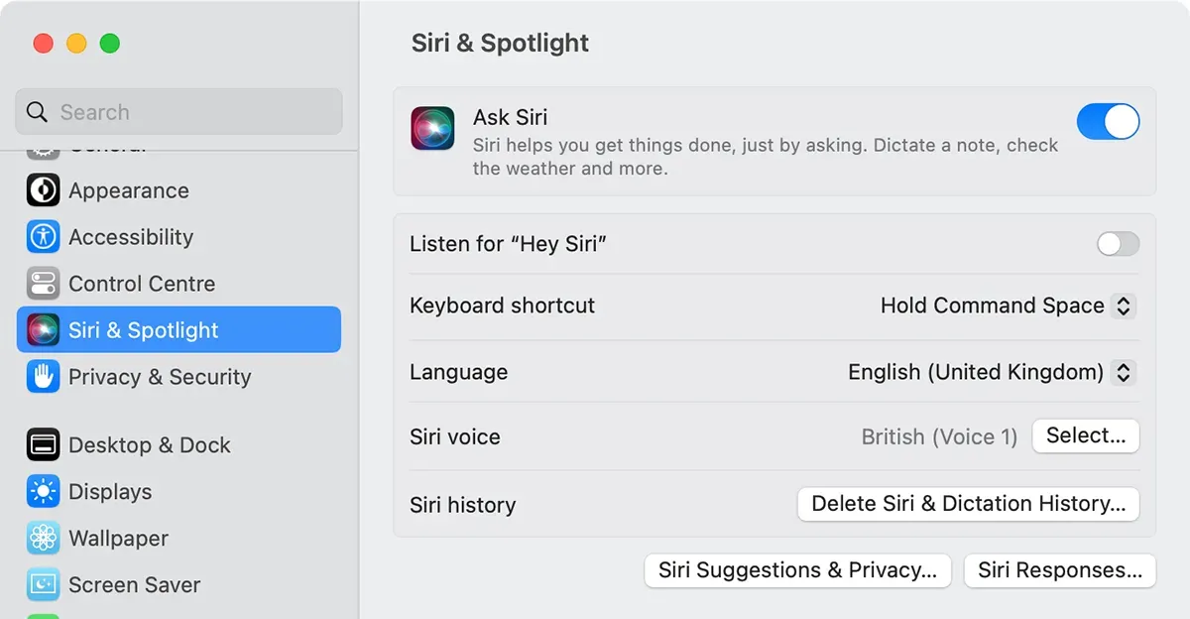Select the Accessibility icon in sidebar
Image resolution: width=1190 pixels, height=619 pixels.
pos(44,237)
